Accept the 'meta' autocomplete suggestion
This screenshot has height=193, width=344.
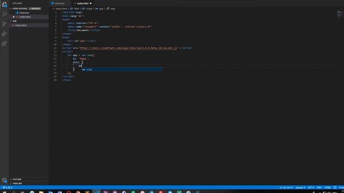coord(122,70)
